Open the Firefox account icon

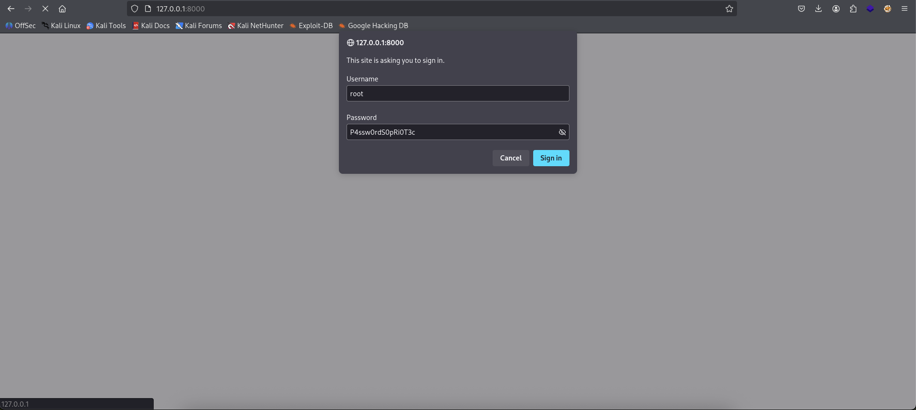836,9
